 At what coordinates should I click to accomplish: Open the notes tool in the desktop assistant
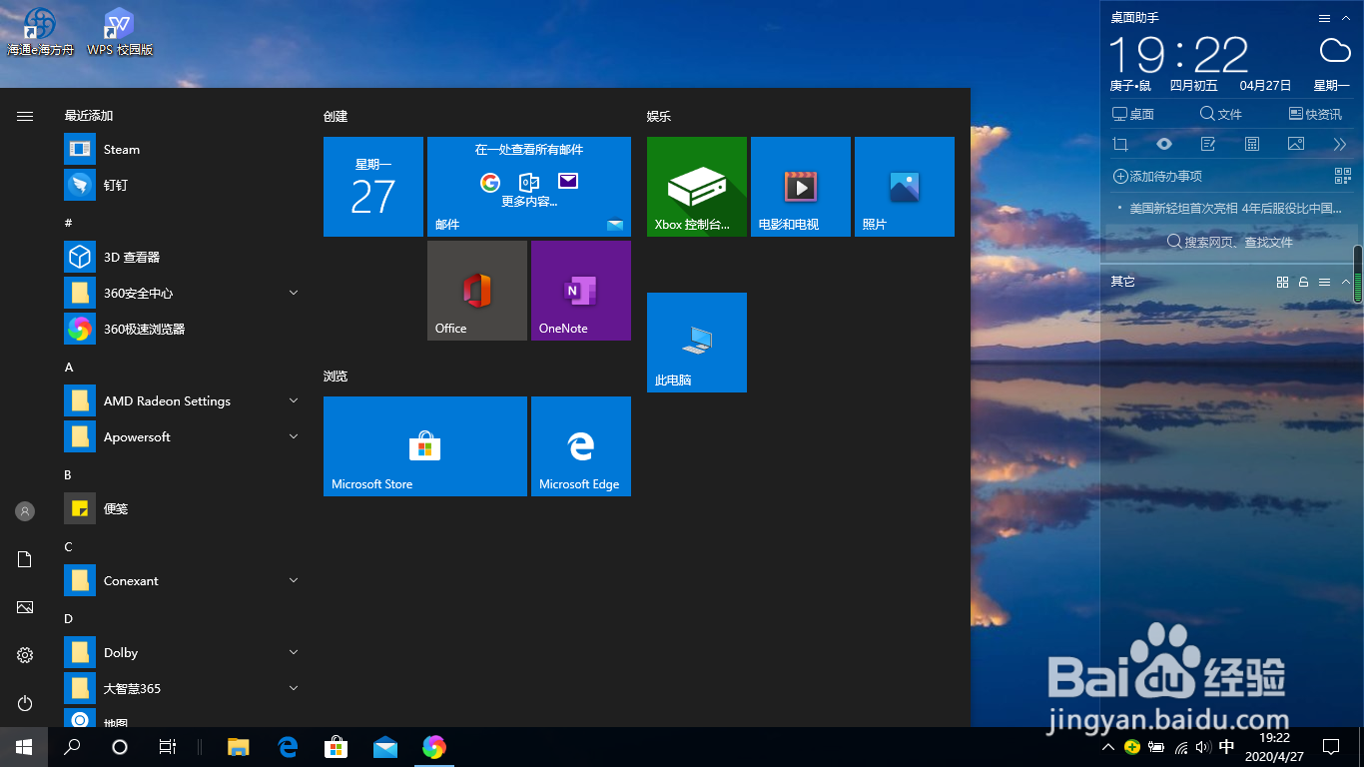1207,144
